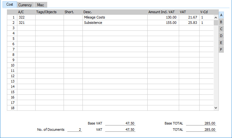Viewport: 232px width, 138px height.
Task: Click the VAT value 21.67
Action: (x=189, y=17)
